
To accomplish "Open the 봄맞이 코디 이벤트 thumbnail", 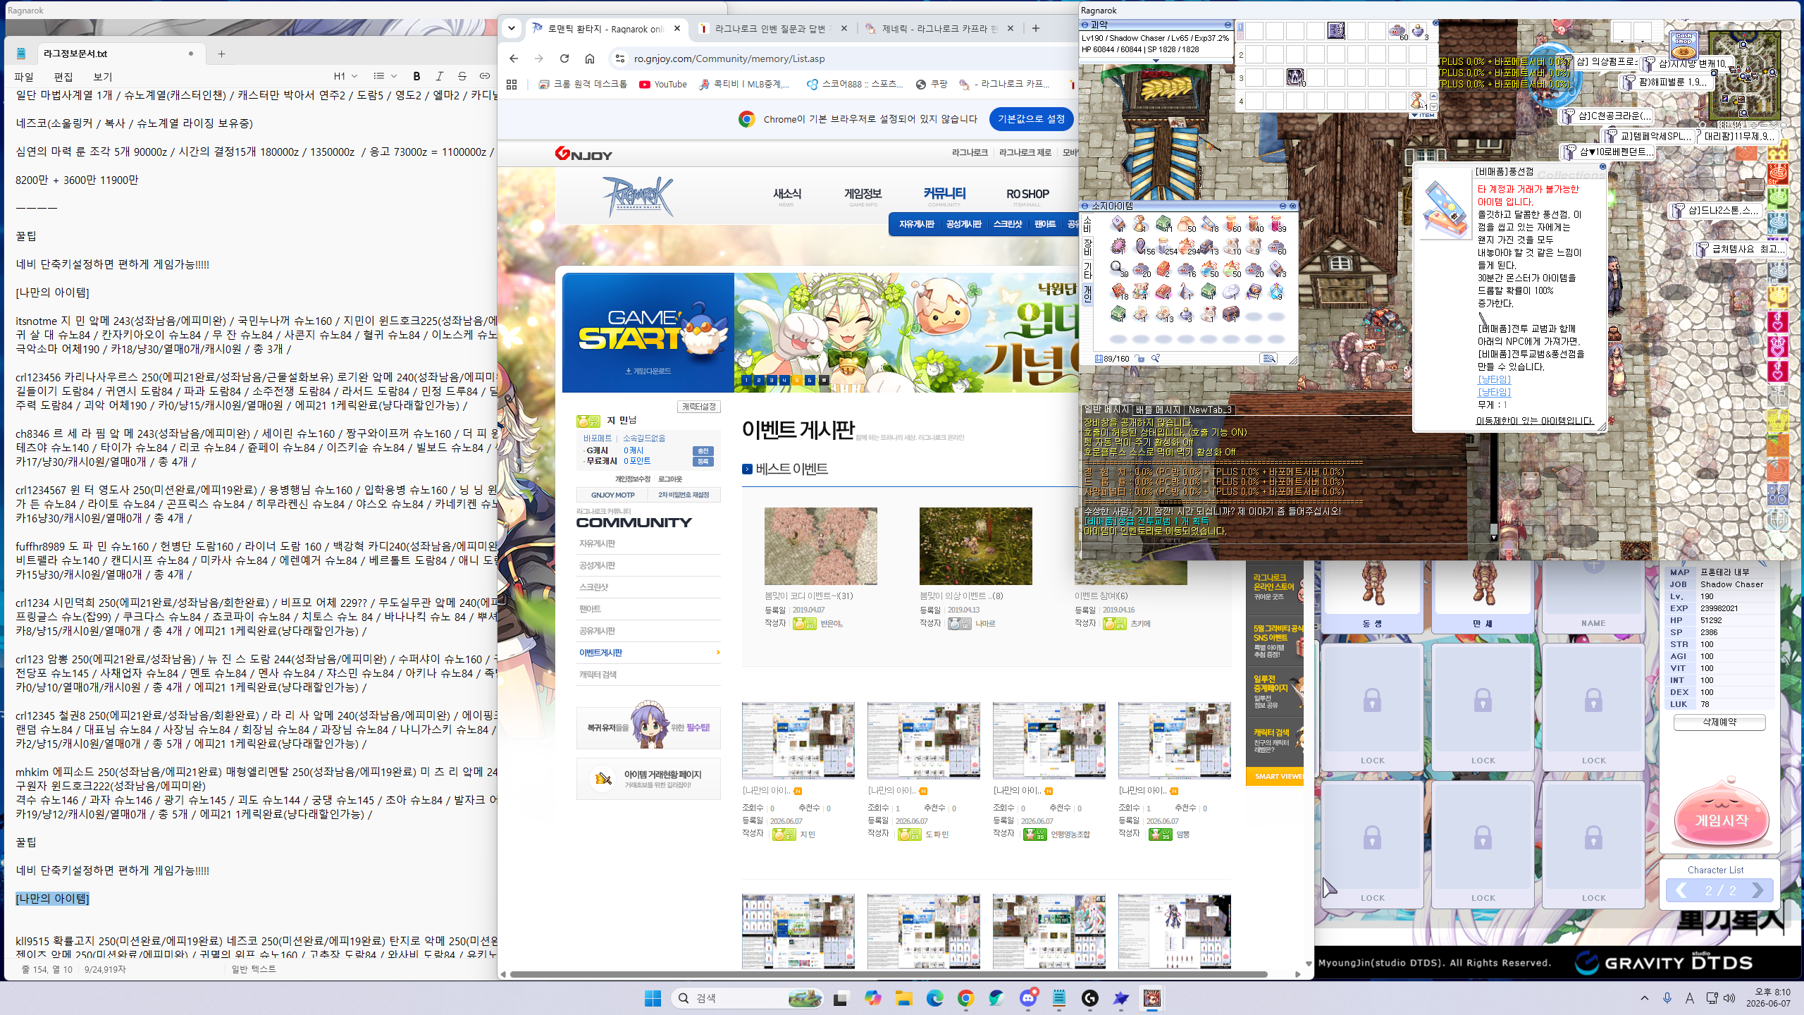I will point(821,546).
